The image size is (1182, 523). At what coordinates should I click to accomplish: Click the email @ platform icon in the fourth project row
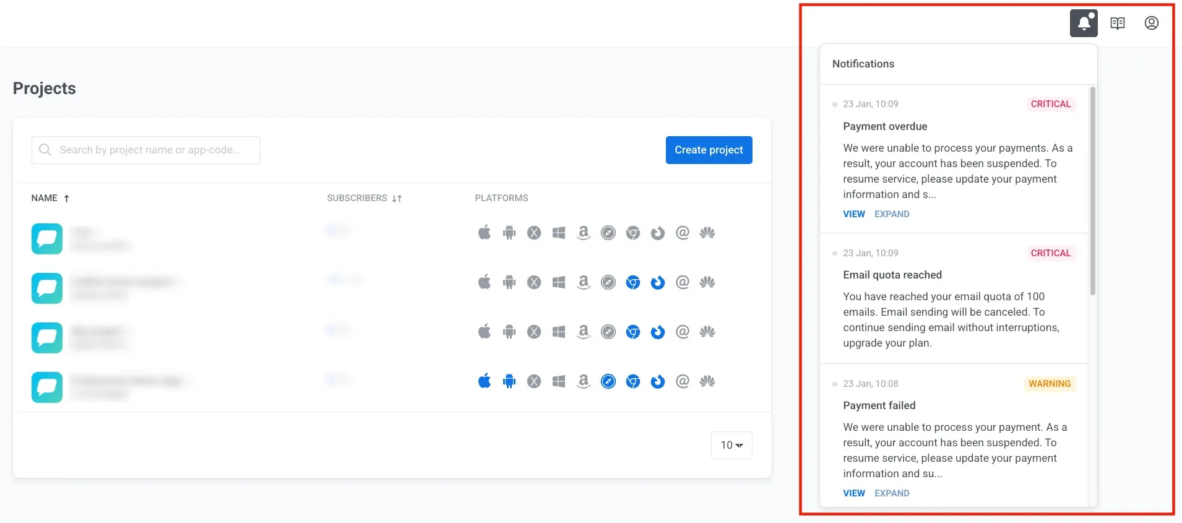[682, 382]
